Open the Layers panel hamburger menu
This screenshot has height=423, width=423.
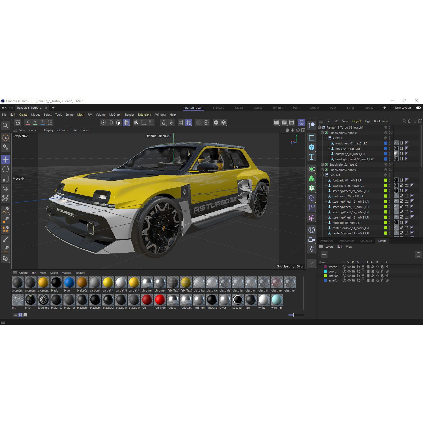click(x=321, y=247)
